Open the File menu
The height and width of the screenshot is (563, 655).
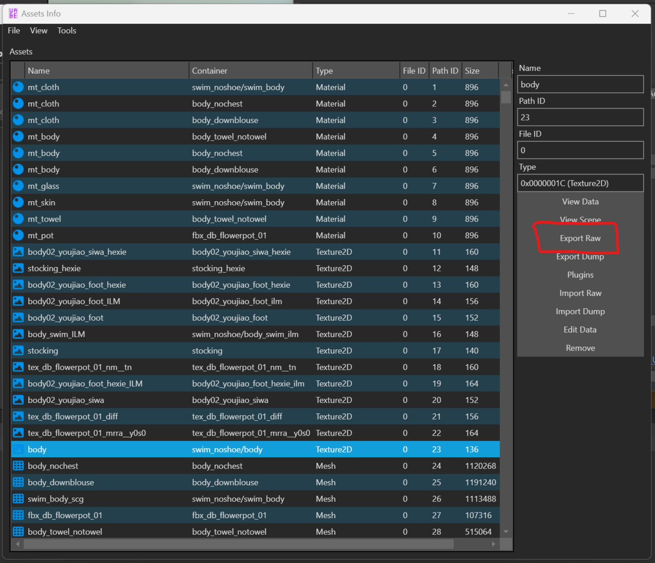click(14, 31)
